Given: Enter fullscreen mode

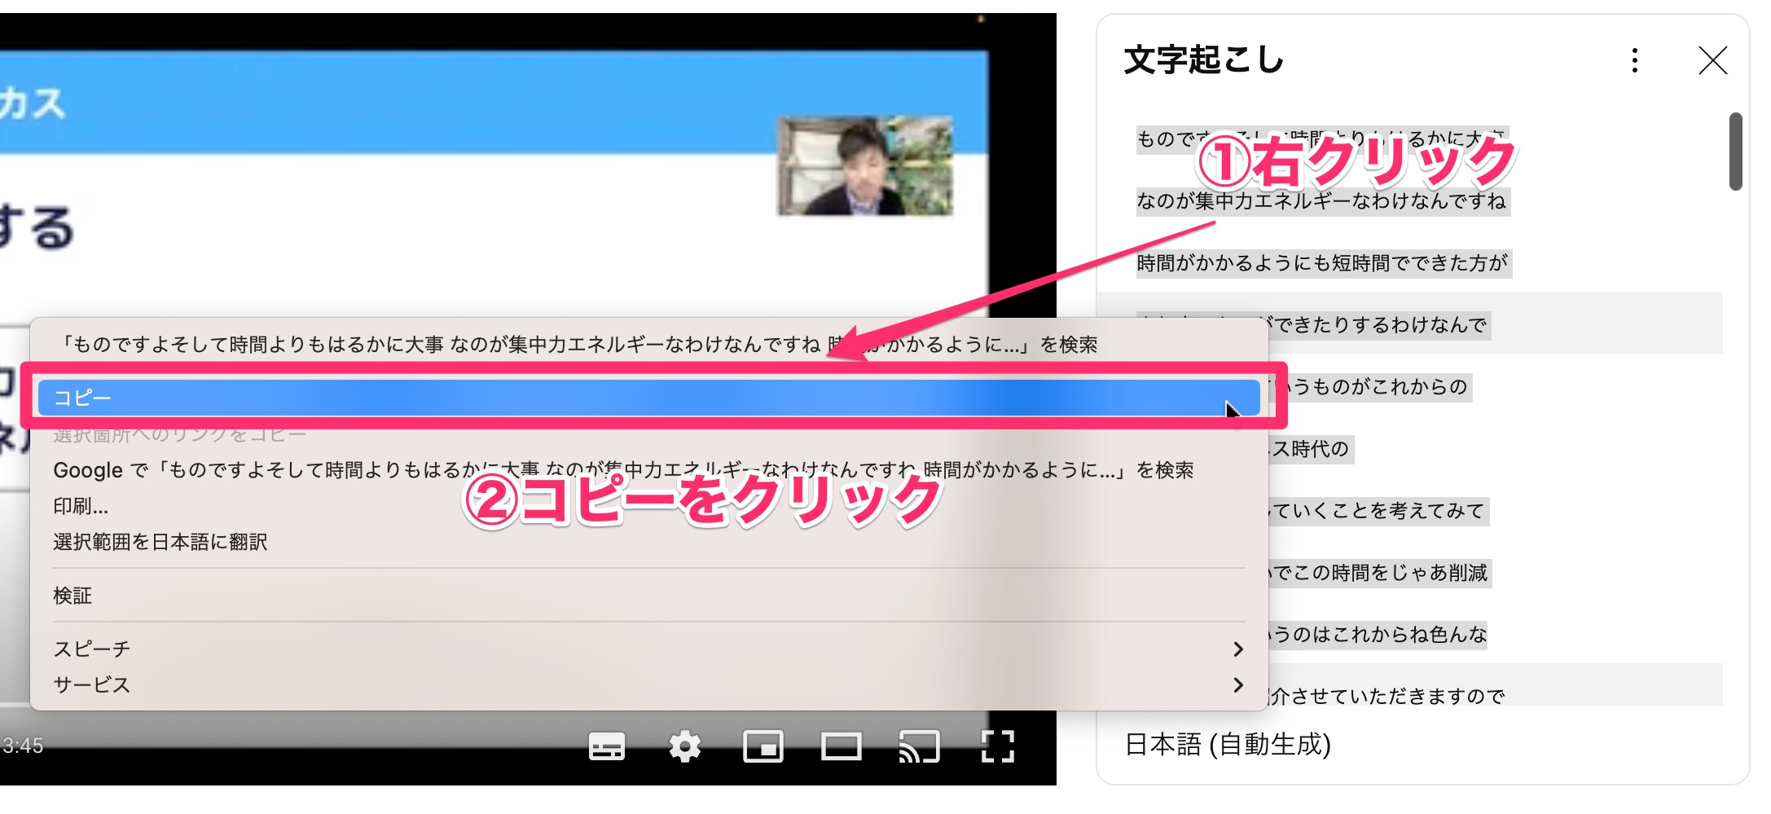Looking at the screenshot, I should point(997,746).
